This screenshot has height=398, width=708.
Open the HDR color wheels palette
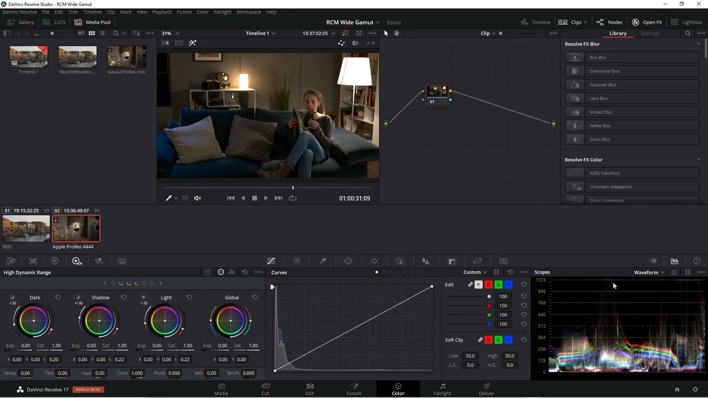(76, 261)
